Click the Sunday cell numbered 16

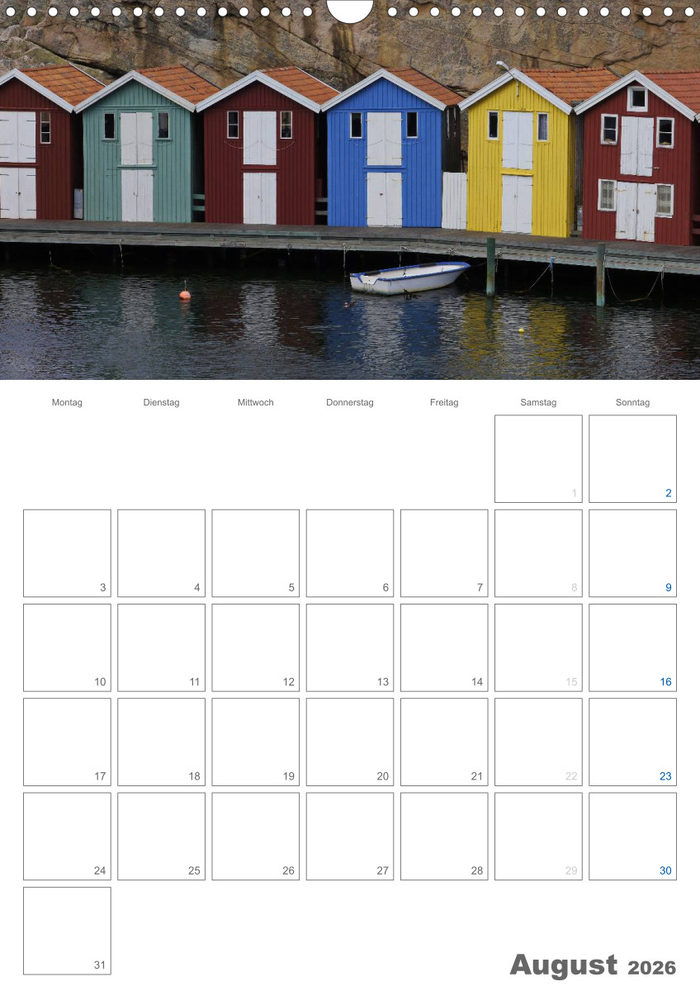pyautogui.click(x=632, y=647)
